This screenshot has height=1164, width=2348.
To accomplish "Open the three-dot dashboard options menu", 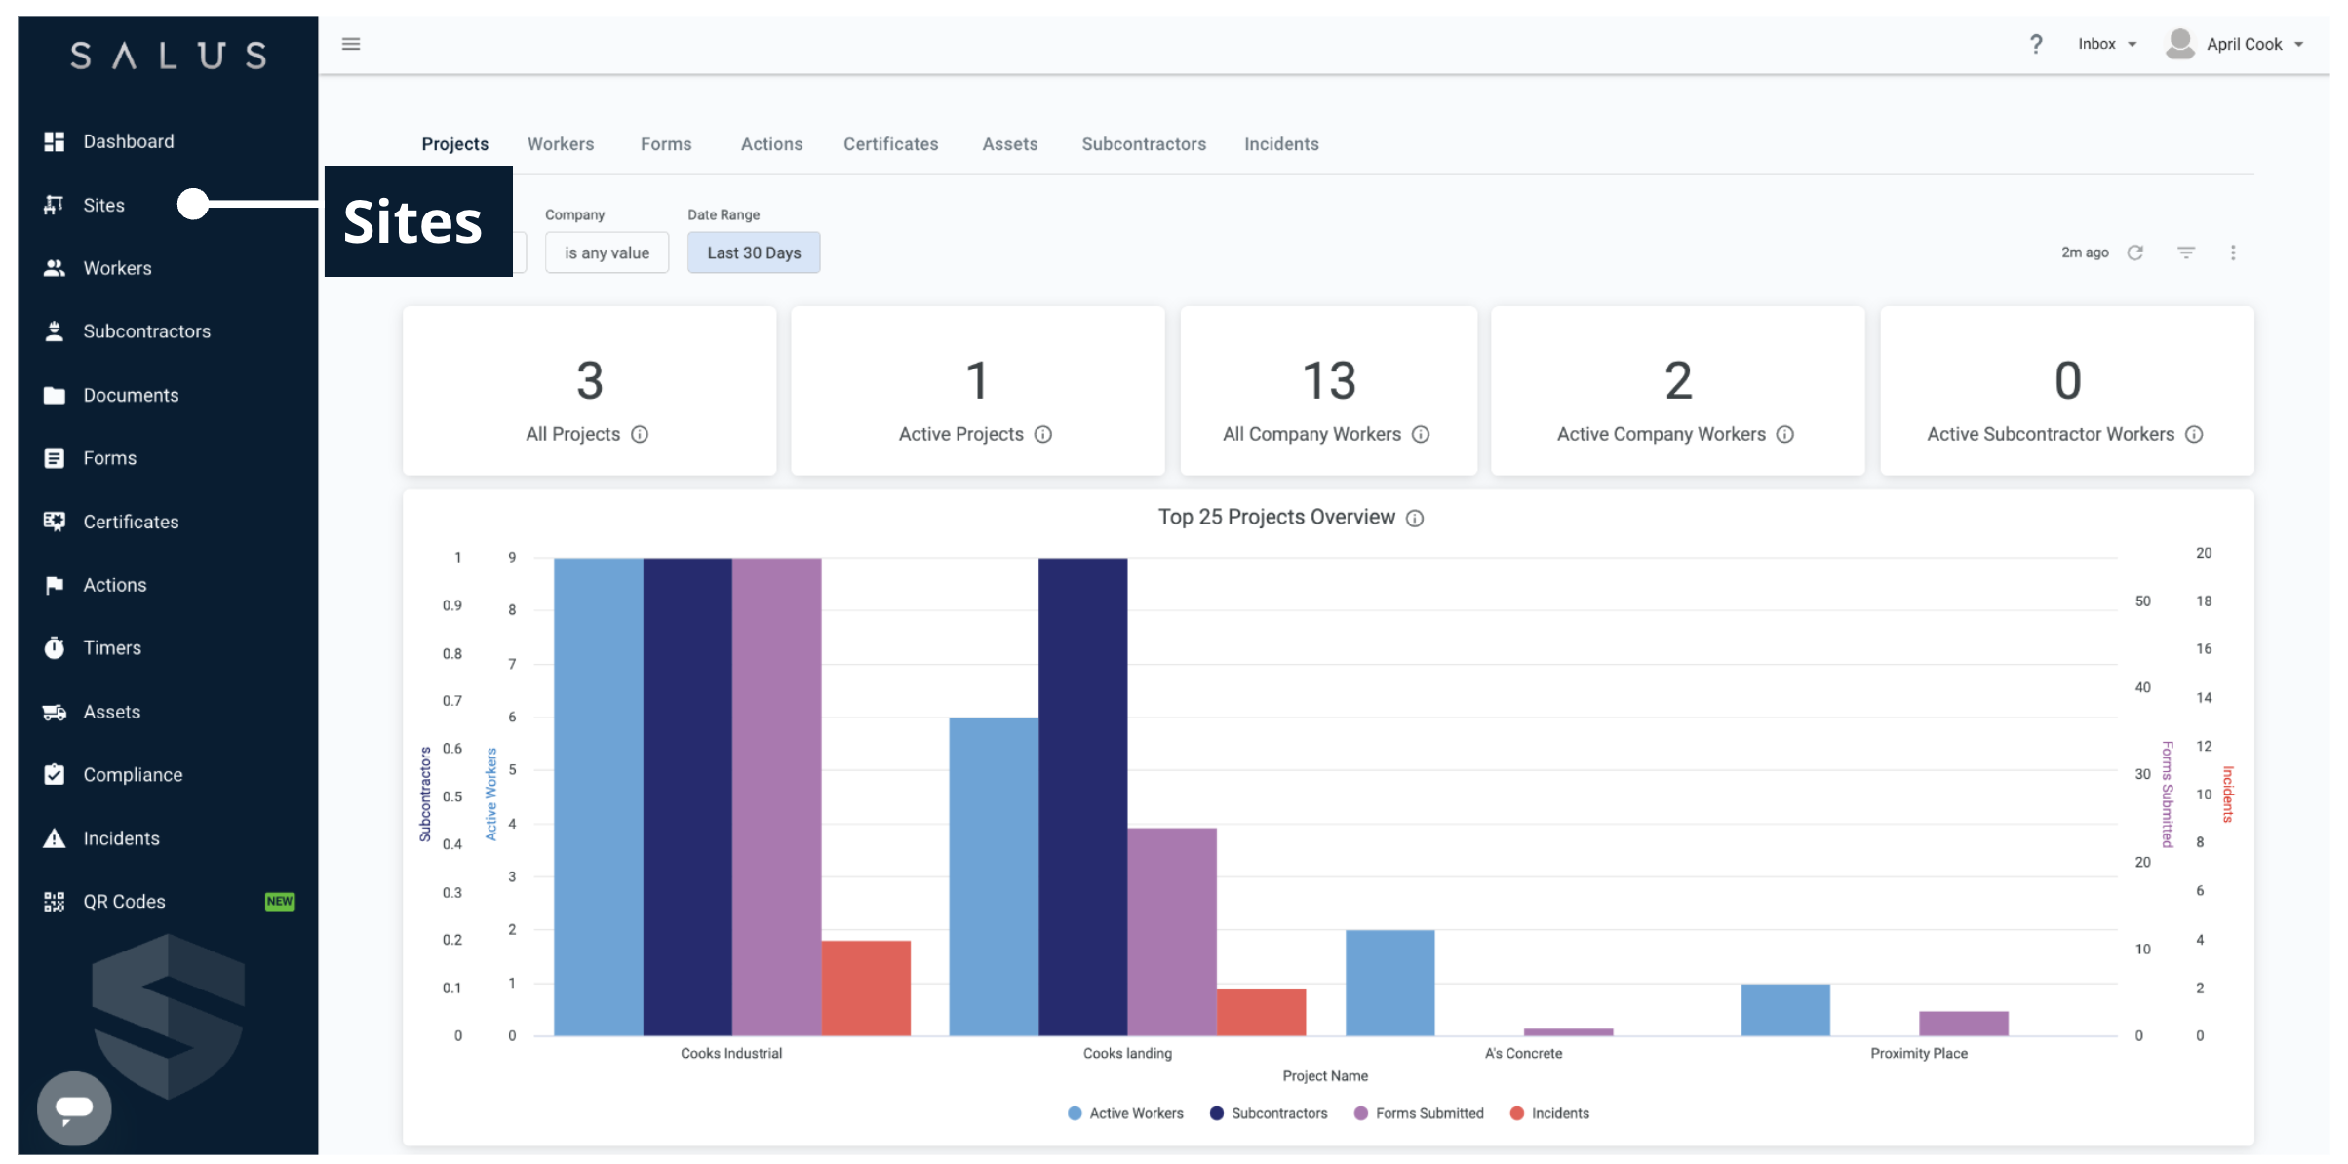I will (x=2233, y=252).
